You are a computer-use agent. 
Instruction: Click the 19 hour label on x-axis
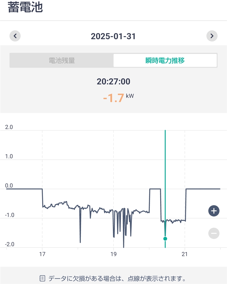coord(113,254)
